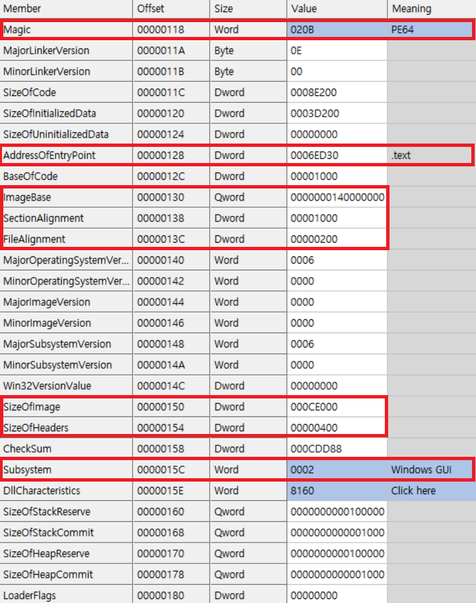Click the SizeOfHeaders value 00000400

pos(337,428)
